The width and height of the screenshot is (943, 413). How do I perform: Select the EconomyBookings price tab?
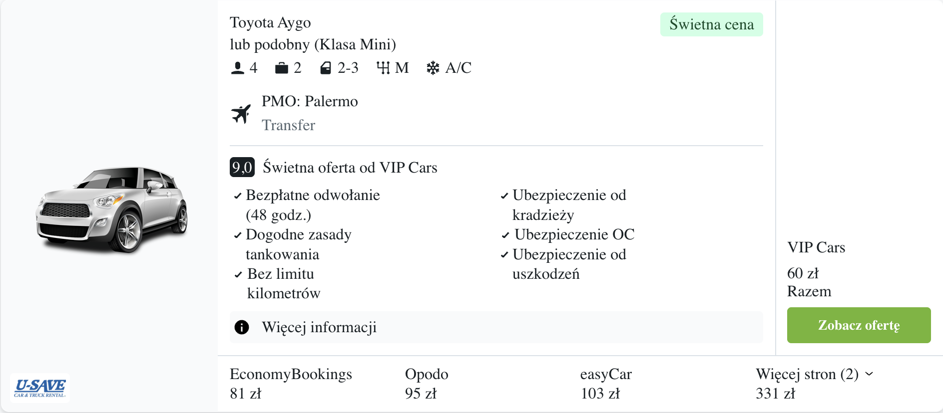290,384
